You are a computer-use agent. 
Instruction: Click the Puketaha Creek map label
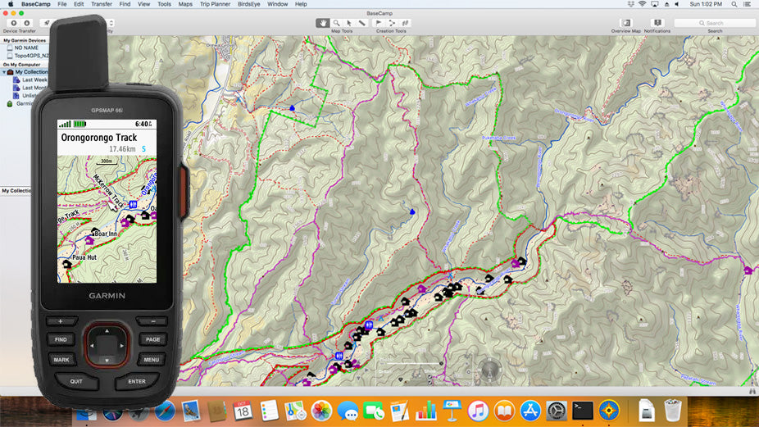coord(498,138)
